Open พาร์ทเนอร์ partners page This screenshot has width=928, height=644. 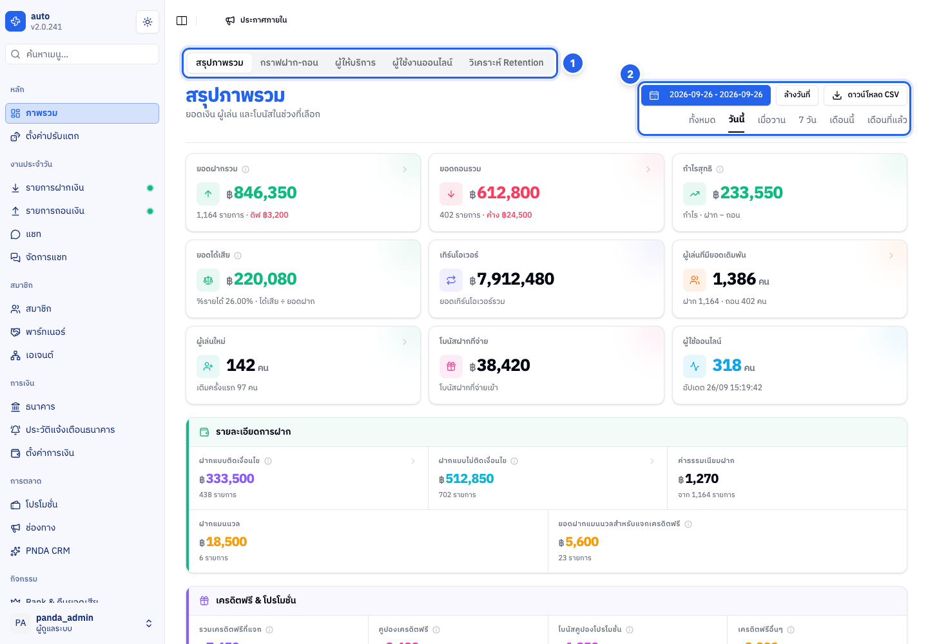(x=82, y=332)
